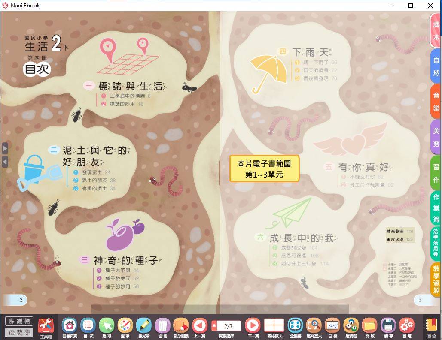Open the 作業簿 side tab
Image resolution: width=442 pixels, height=340 pixels.
[x=436, y=208]
